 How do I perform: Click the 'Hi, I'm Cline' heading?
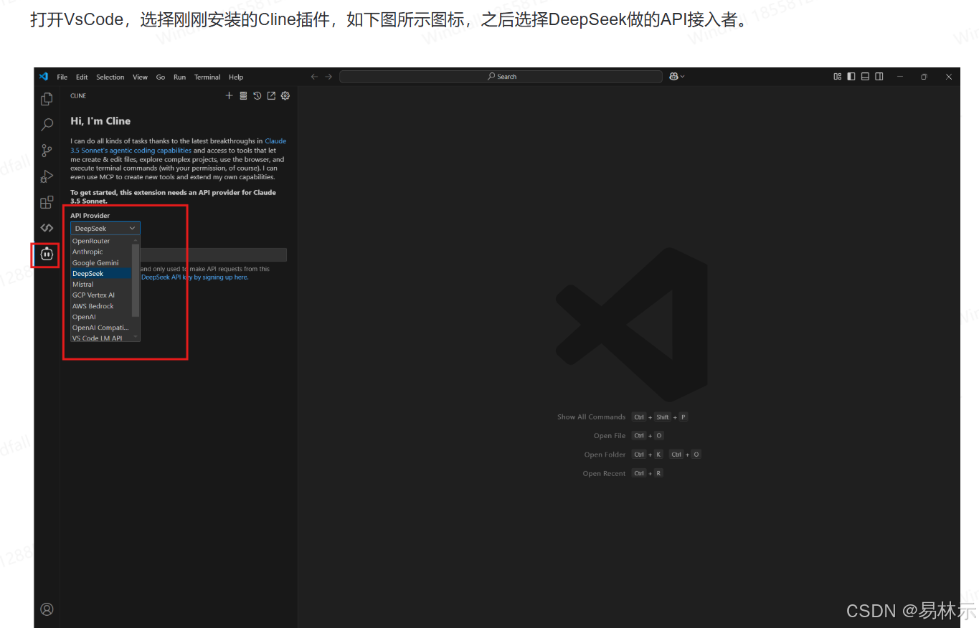[100, 121]
